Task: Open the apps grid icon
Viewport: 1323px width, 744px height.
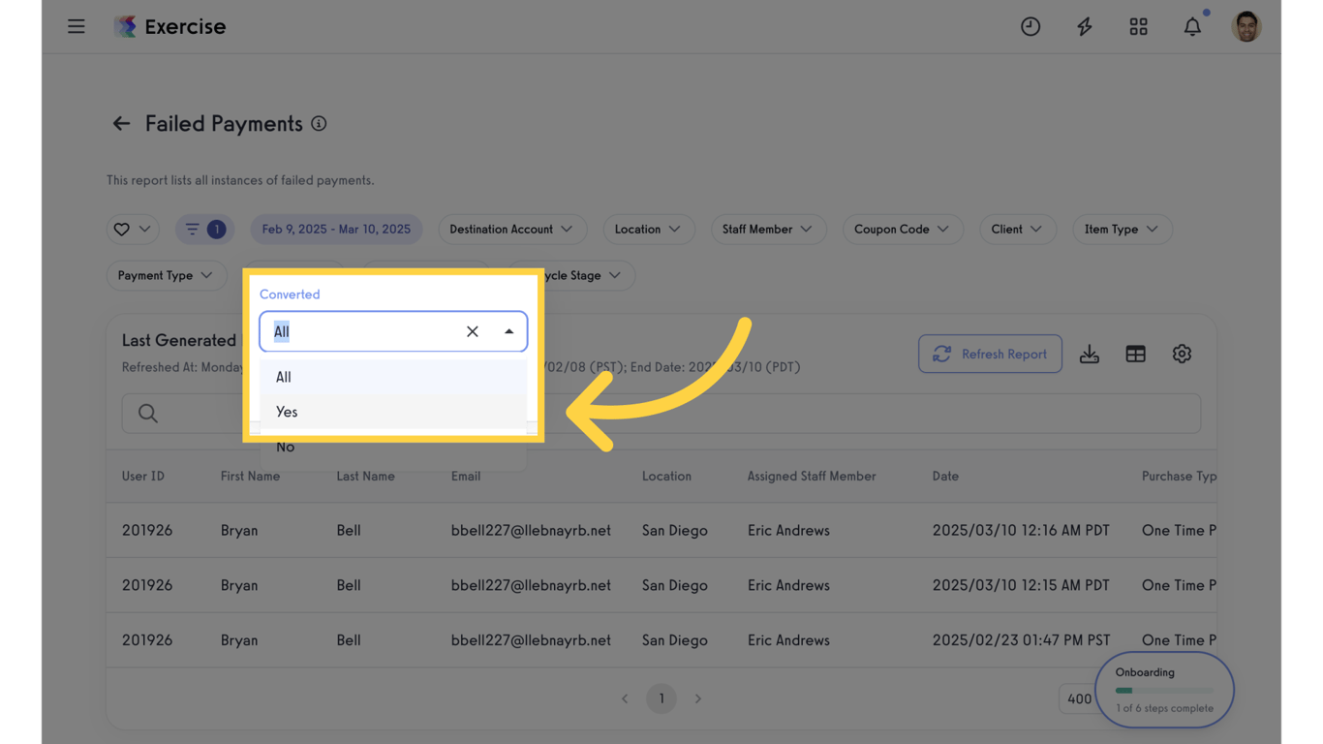Action: 1139,26
